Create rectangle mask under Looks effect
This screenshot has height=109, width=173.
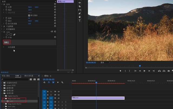[11, 35]
